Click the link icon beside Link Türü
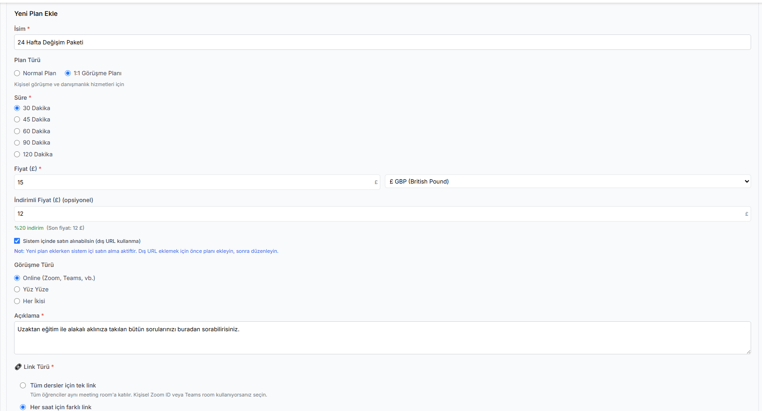This screenshot has width=762, height=411. [18, 367]
